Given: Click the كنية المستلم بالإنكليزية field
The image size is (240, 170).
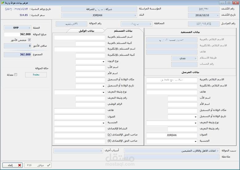Looking at the screenshot, I should 90,56.
